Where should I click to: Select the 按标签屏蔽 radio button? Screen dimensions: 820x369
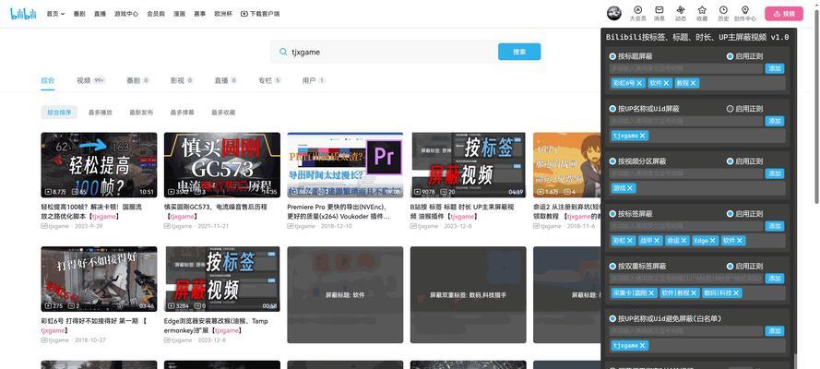coord(612,214)
